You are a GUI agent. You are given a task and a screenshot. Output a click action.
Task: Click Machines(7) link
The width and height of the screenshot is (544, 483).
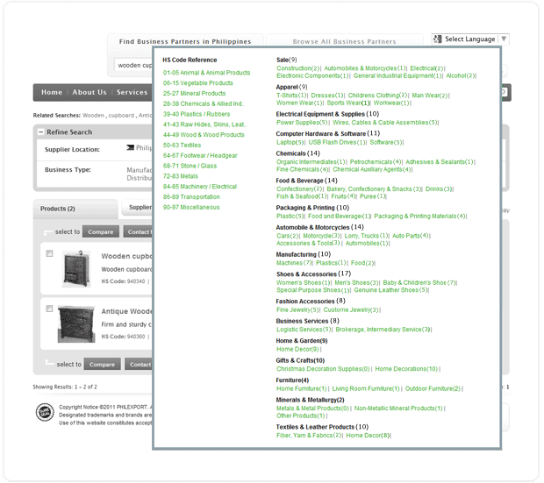click(x=294, y=263)
